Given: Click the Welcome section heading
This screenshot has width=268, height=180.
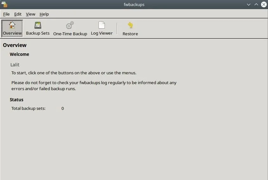Looking at the screenshot, I should [x=19, y=54].
